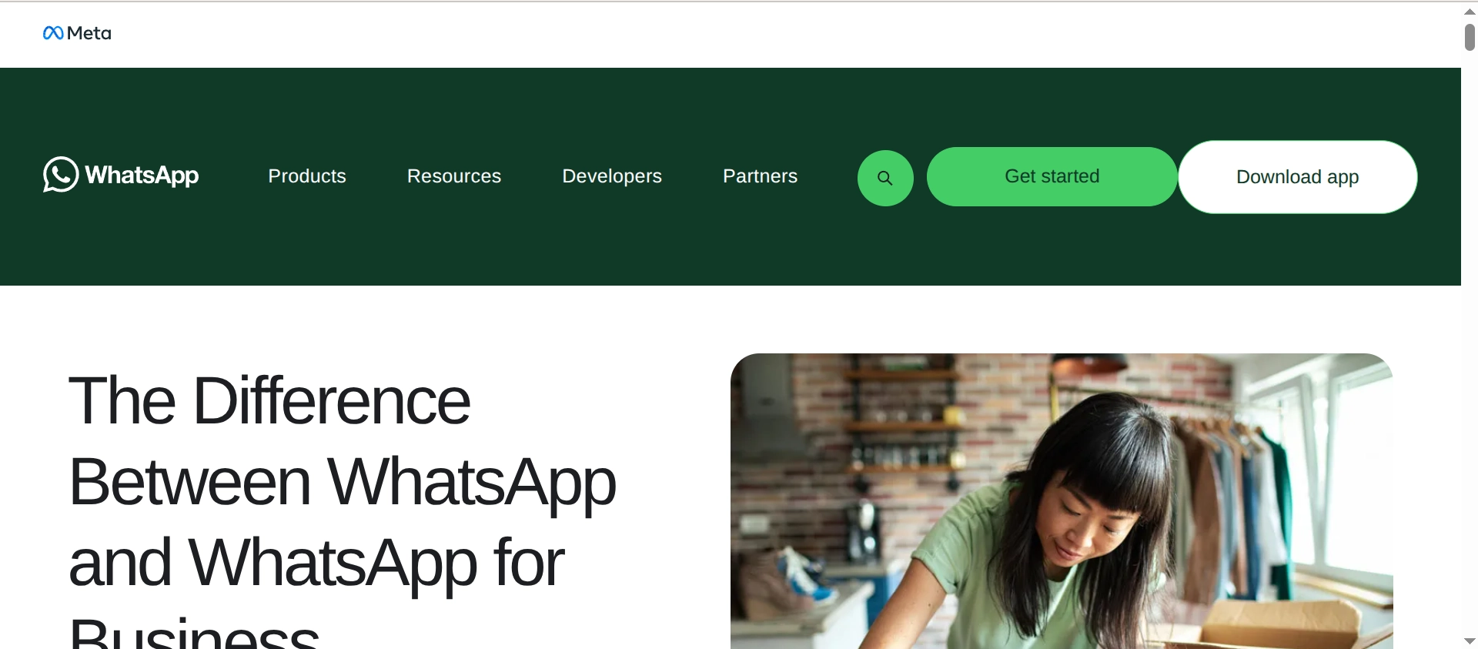1478x649 pixels.
Task: Click the woman packing boxes image
Action: tap(1062, 501)
